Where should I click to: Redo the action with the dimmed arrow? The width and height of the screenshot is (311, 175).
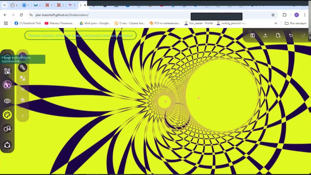point(303,35)
